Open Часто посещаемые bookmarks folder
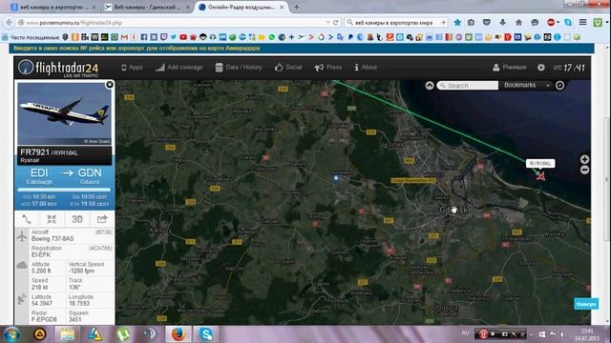This screenshot has height=343, width=611. click(x=31, y=37)
